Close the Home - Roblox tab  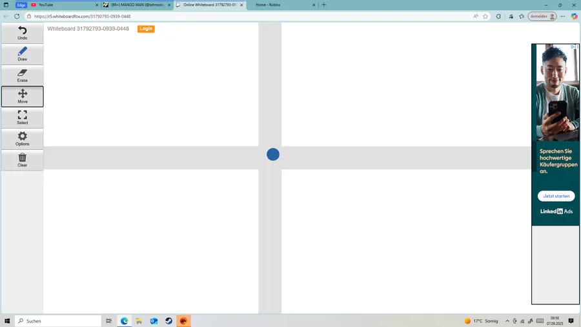[x=314, y=5]
